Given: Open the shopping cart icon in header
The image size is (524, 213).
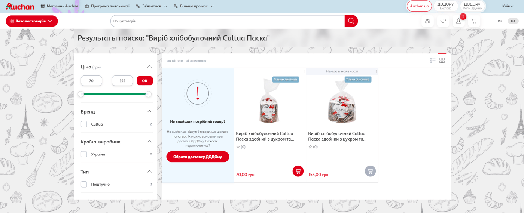Looking at the screenshot, I should (474, 21).
